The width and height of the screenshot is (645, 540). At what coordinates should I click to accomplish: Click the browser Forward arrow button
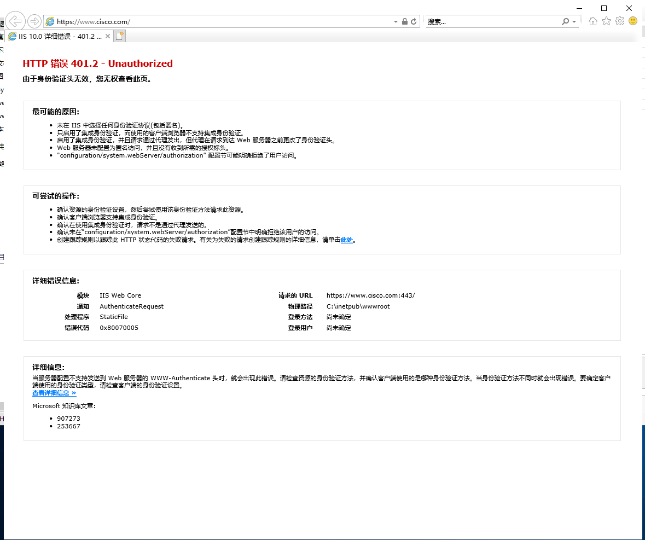coord(34,21)
